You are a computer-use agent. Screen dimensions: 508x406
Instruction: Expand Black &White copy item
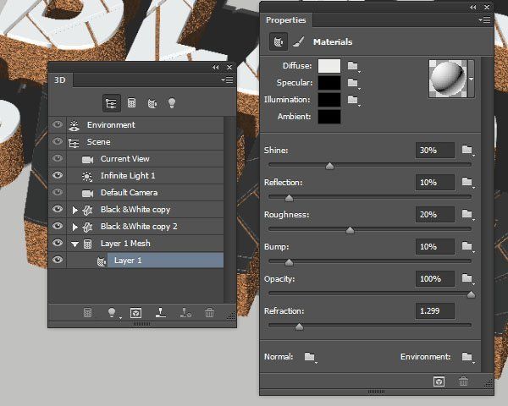tap(75, 210)
